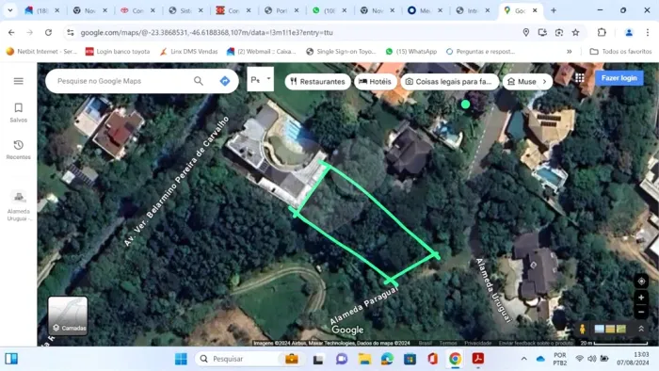Bookmark this page with the star

coord(576,32)
